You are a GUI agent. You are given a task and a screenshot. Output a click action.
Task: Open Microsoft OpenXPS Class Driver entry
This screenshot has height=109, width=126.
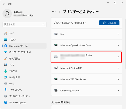pos(87,45)
